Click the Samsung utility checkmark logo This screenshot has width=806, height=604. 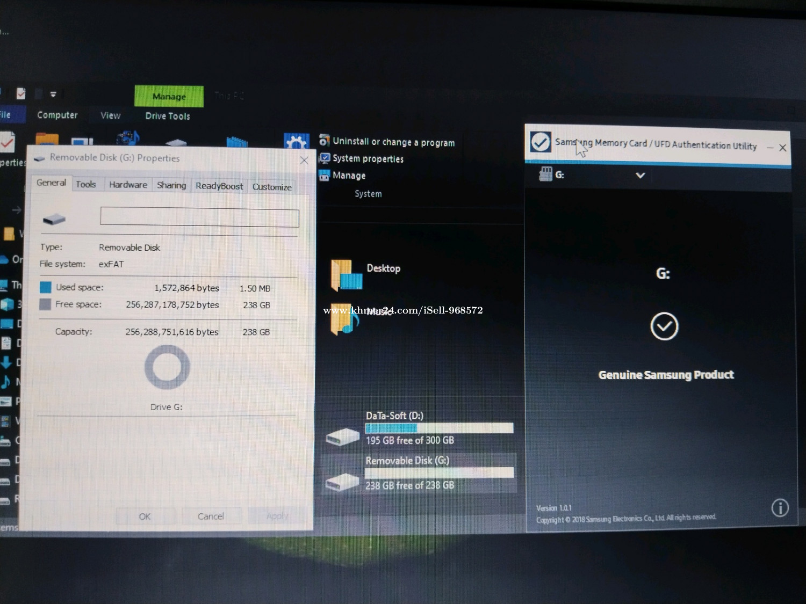coord(540,142)
